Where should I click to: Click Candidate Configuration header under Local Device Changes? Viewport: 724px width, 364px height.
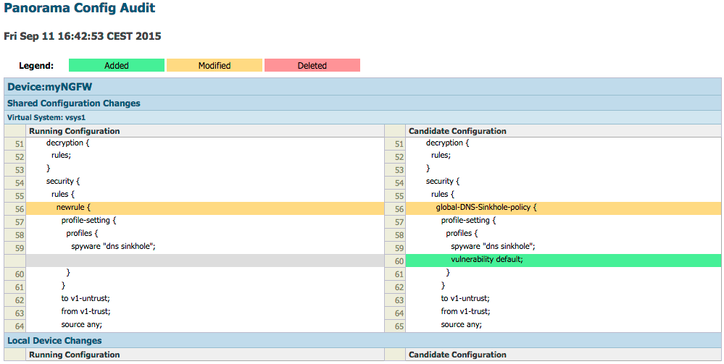[457, 355]
